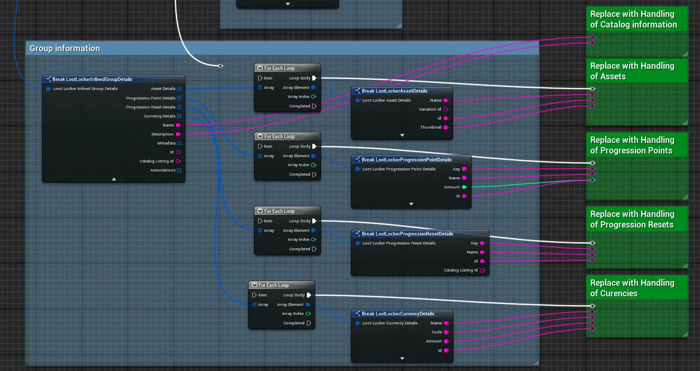Click the Break LootLockerCurrencyDetails node title
This screenshot has width=700, height=371.
coord(398,314)
